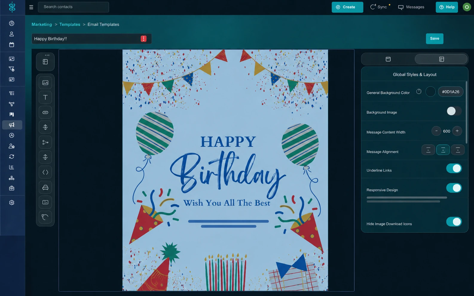The height and width of the screenshot is (296, 474).
Task: Select the HTML code block tool
Action: coord(45,172)
